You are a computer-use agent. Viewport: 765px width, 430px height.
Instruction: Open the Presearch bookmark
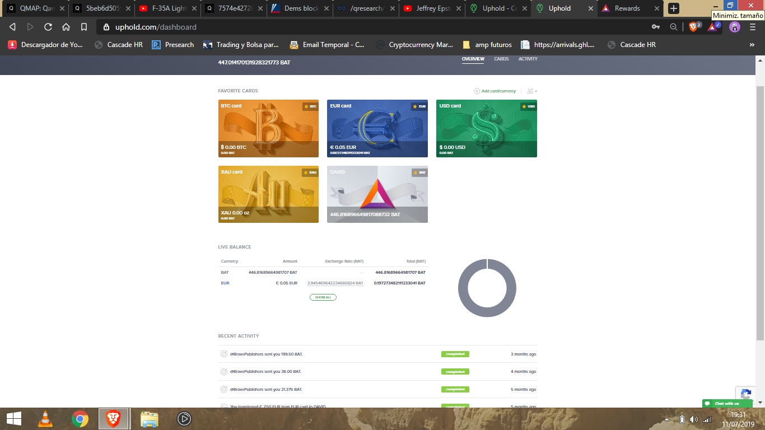point(173,45)
